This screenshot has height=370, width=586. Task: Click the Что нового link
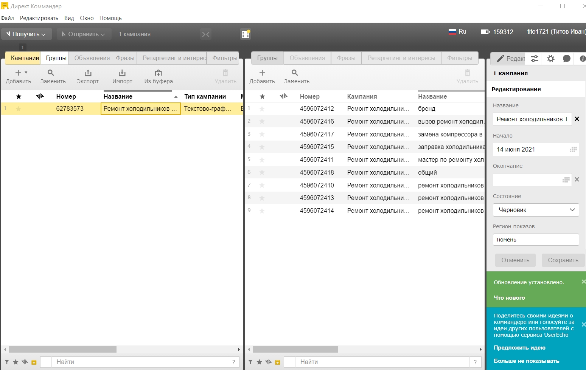pos(509,298)
